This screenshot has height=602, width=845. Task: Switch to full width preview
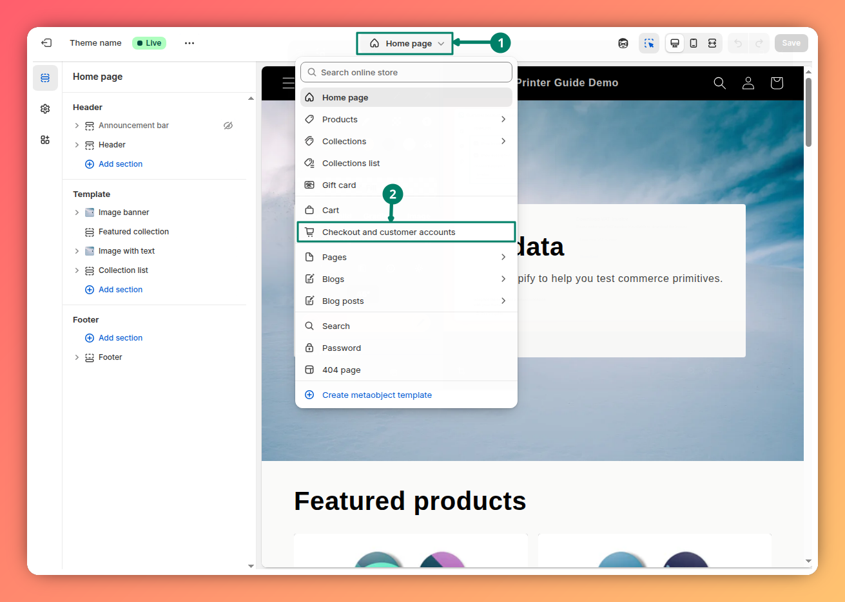pos(712,42)
